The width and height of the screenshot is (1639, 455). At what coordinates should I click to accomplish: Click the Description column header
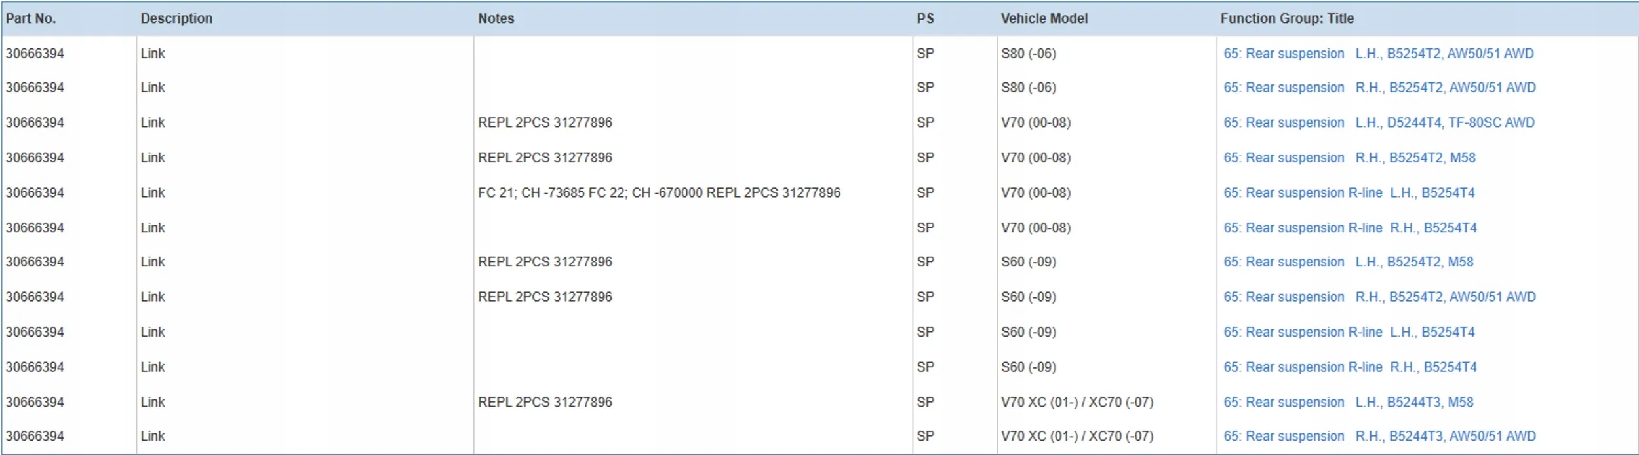point(176,18)
